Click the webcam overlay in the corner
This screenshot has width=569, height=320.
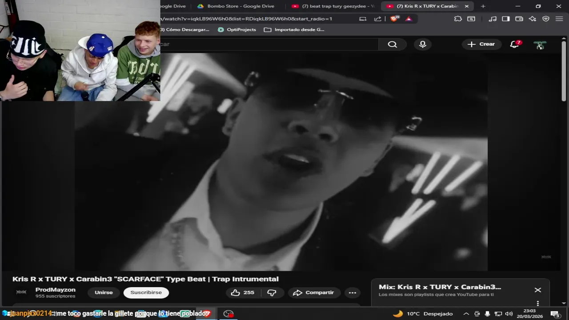80,51
